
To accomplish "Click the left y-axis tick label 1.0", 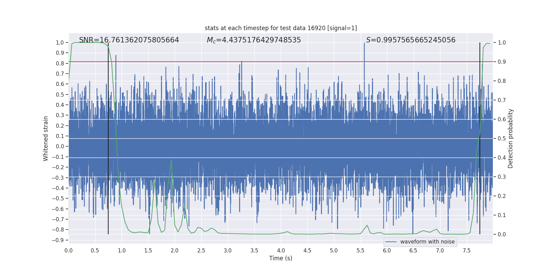I will (60, 42).
